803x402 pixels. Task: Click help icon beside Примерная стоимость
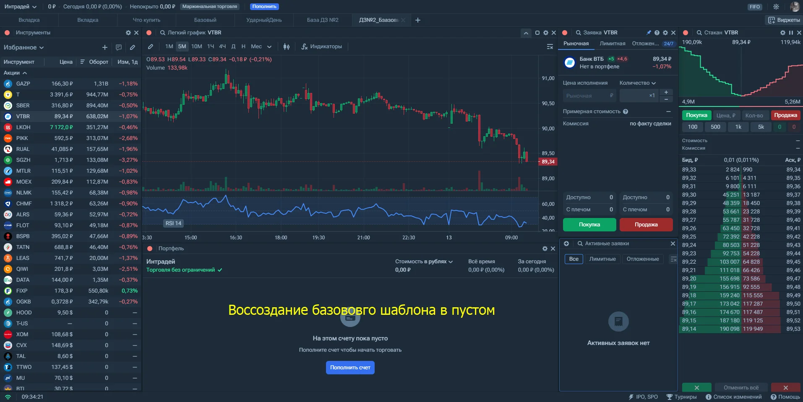(x=626, y=112)
